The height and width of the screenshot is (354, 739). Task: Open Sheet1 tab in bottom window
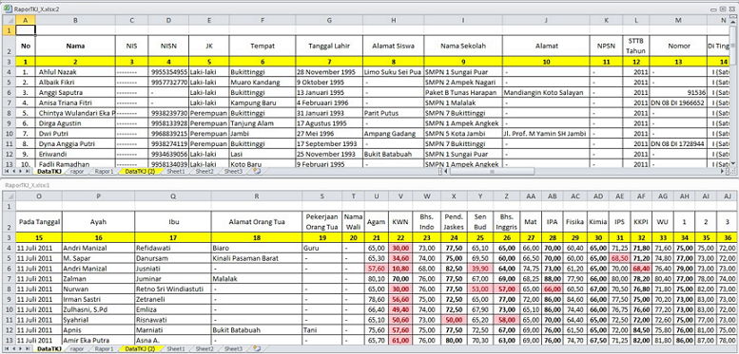point(176,349)
